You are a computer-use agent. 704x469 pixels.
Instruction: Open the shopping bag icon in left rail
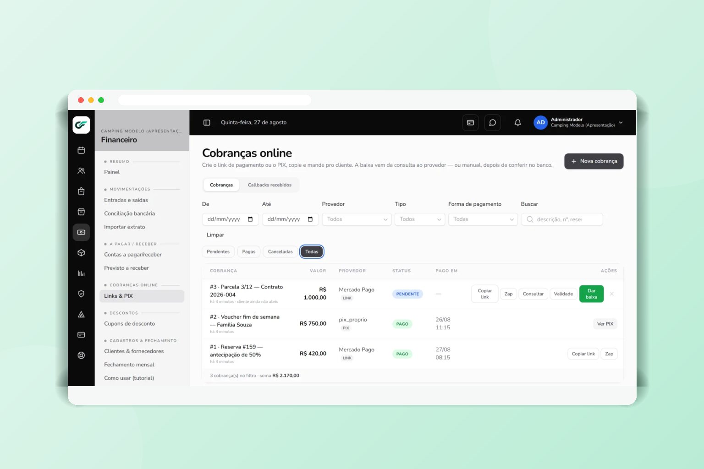tap(81, 191)
